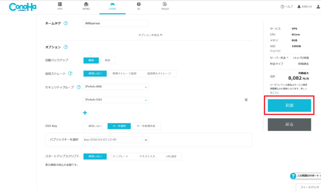Click help icon beside セキュリティグループ
The height and width of the screenshot is (191, 321).
point(79,87)
